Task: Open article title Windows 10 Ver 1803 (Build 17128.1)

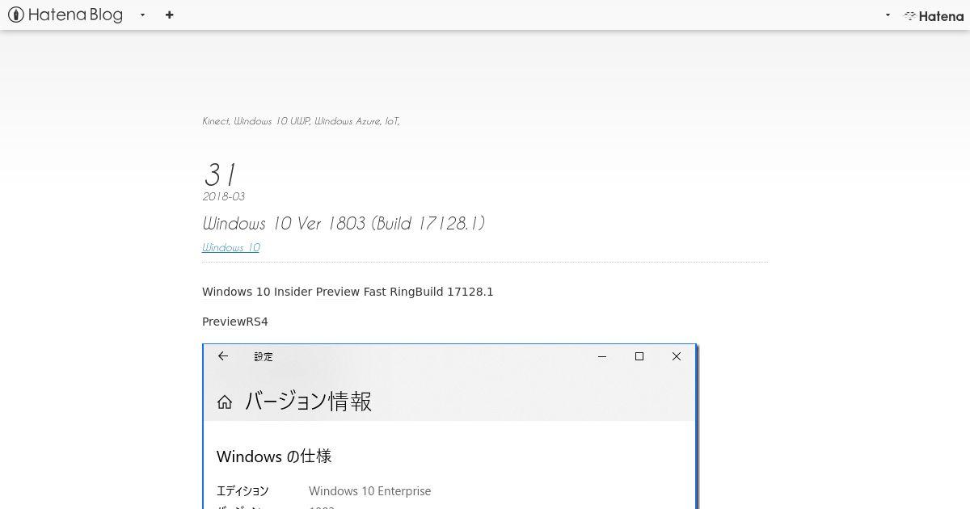Action: [x=344, y=223]
